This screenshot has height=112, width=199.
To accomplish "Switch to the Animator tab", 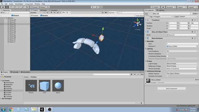I will 53,10.
